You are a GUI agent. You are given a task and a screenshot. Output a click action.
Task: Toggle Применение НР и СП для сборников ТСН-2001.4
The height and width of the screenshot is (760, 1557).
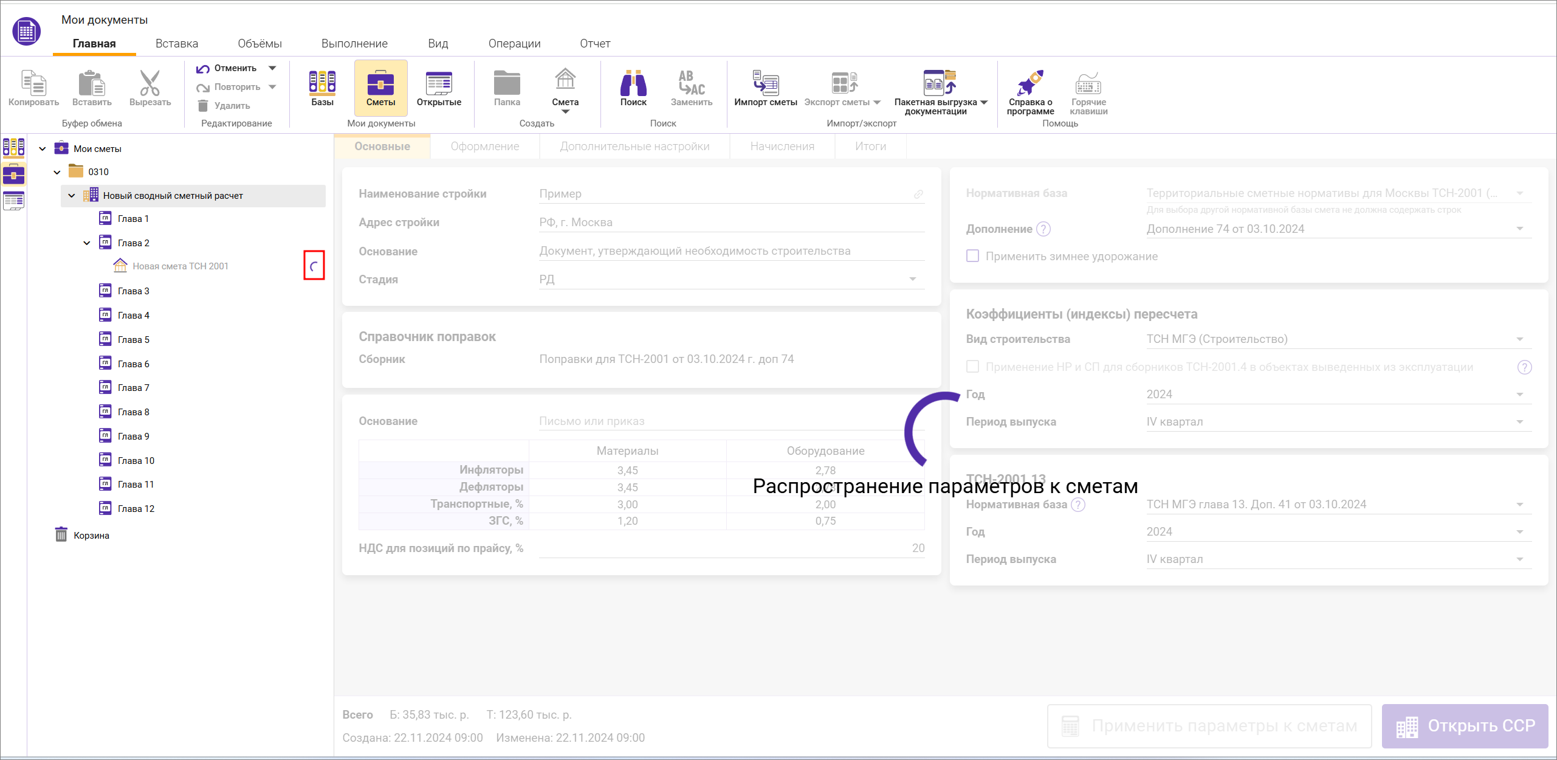tap(972, 367)
